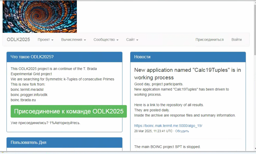This screenshot has width=256, height=154.
Task: Click the scrollbar down arrow
Action: point(255,149)
